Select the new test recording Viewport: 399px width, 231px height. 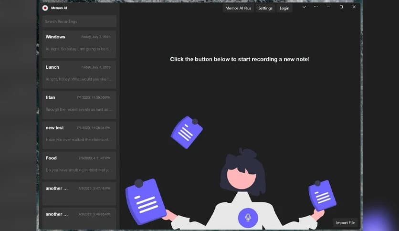pyautogui.click(x=79, y=135)
